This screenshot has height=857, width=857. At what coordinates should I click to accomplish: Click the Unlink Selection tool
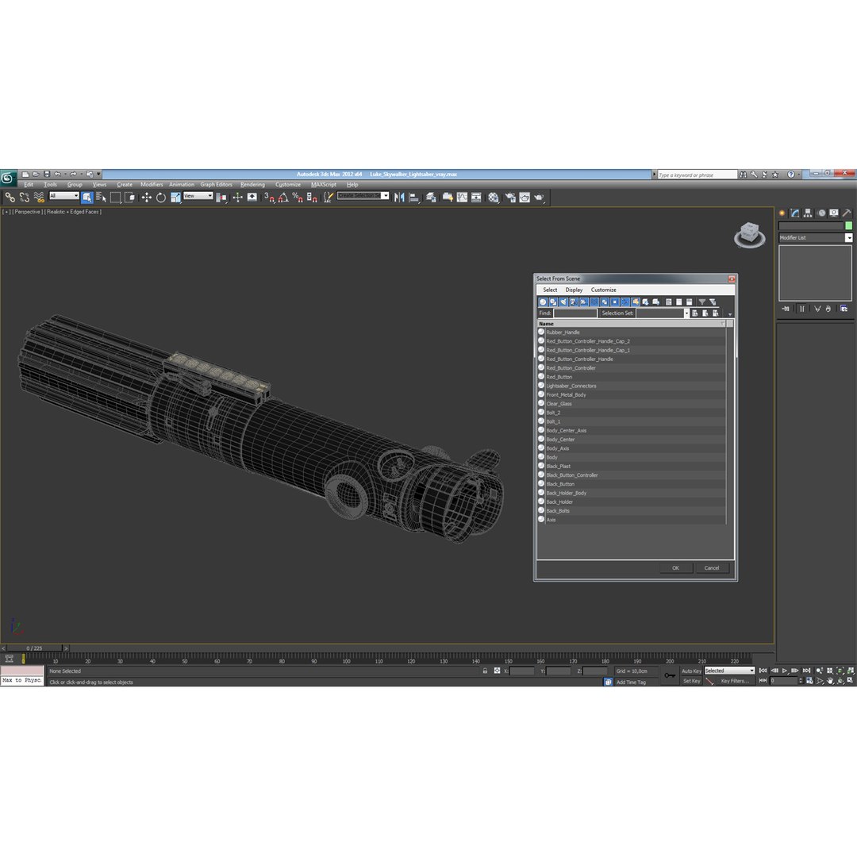coord(24,198)
